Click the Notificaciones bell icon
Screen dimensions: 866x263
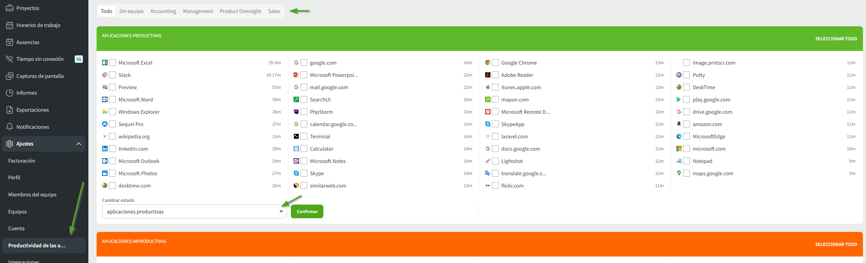pos(10,127)
